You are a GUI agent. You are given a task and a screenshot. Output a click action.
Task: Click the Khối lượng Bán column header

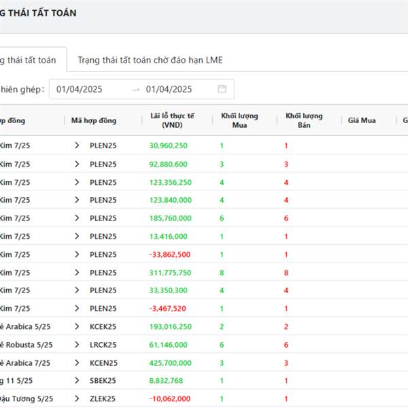[304, 120]
